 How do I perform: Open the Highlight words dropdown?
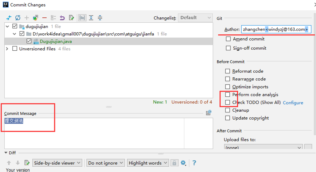[148, 163]
